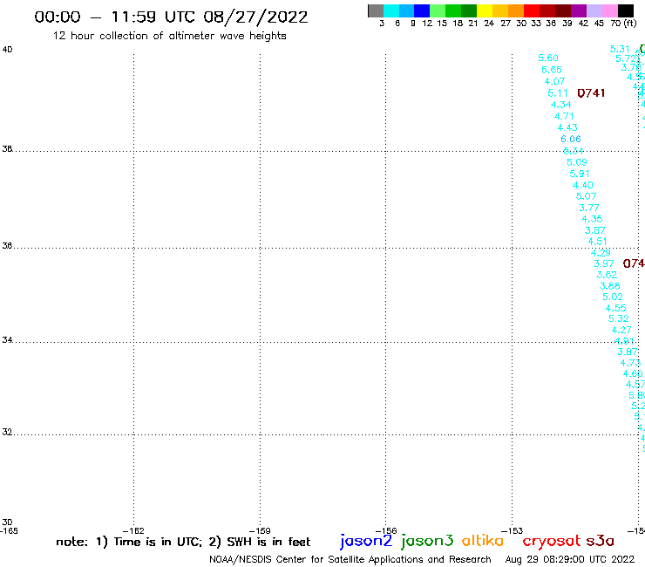
Task: Click the wave height value 5.02
Action: point(613,297)
